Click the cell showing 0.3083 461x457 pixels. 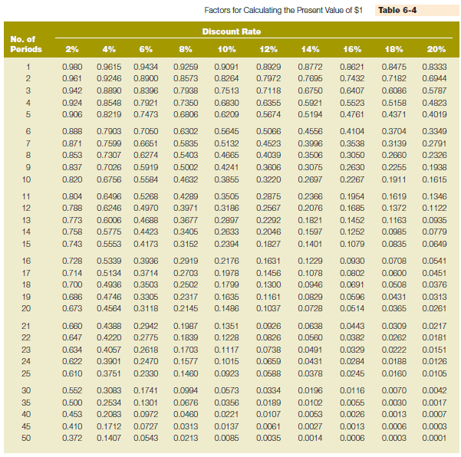click(x=109, y=390)
